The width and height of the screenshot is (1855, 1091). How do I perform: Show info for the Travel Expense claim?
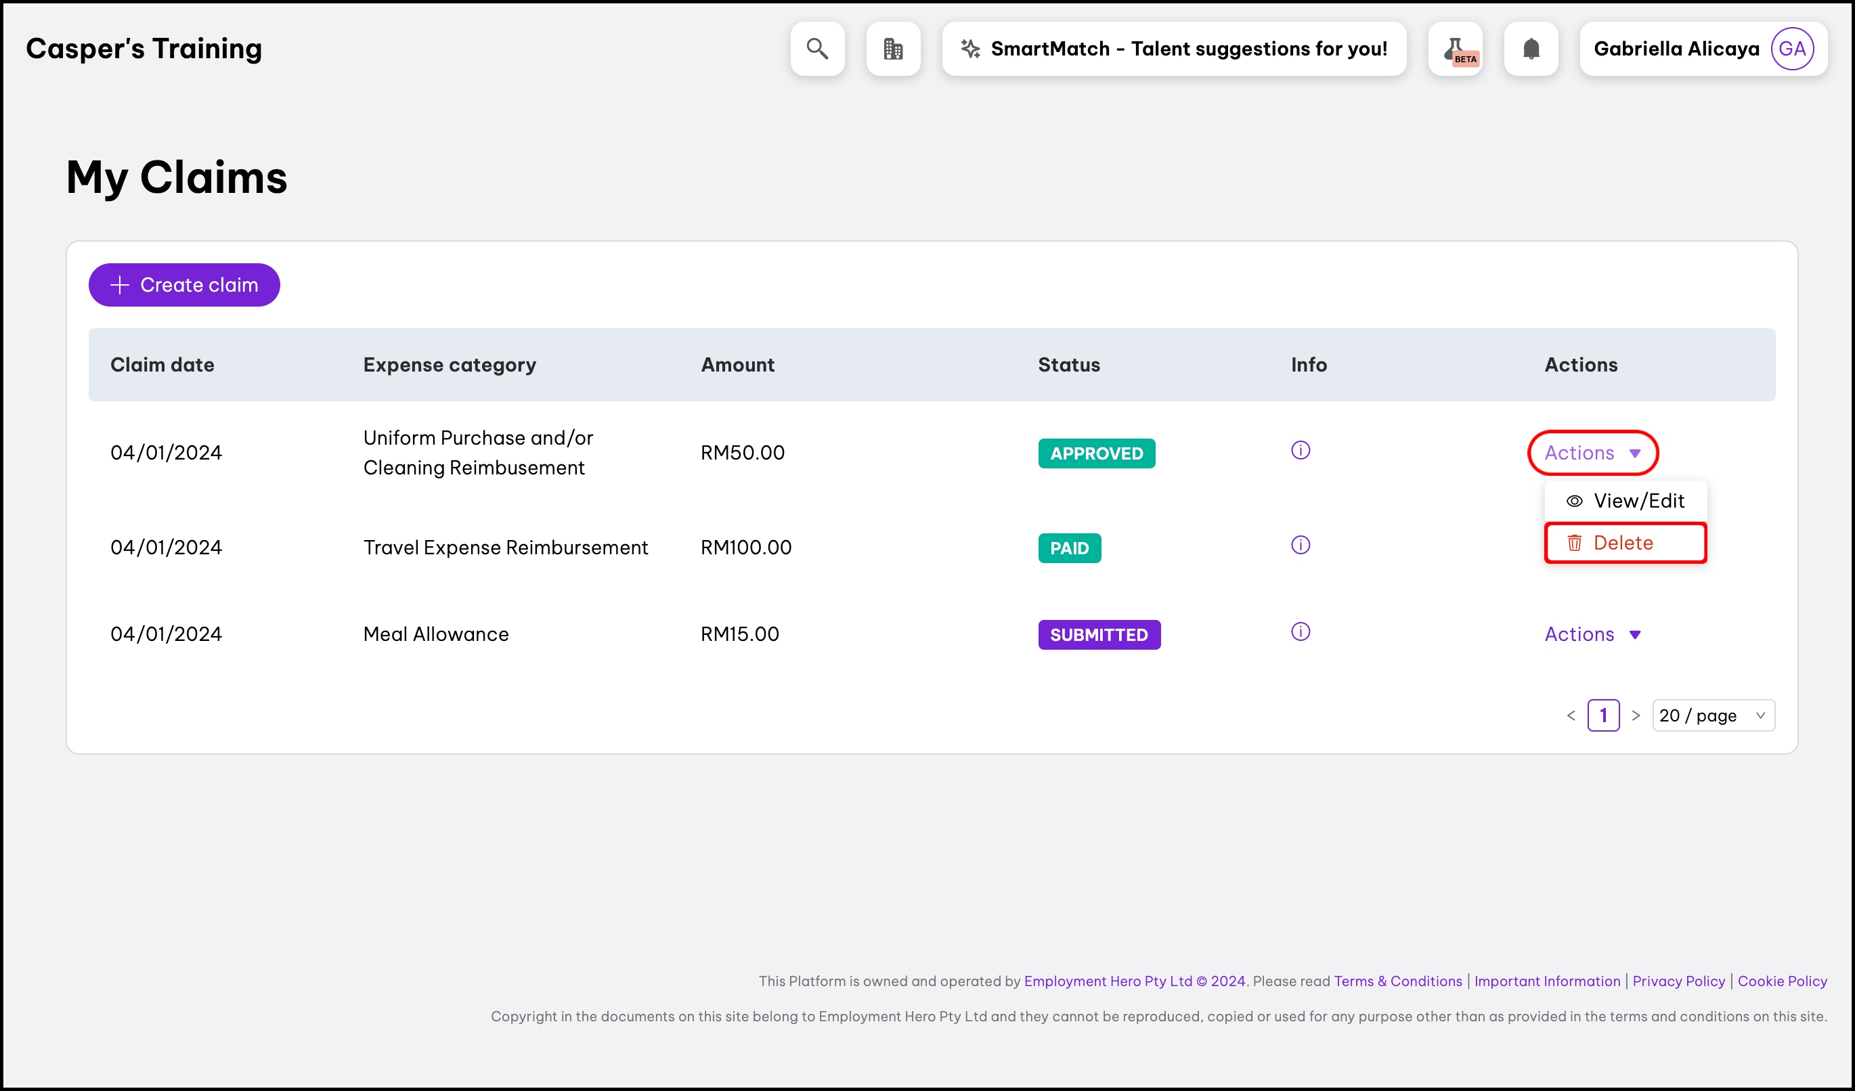coord(1301,545)
